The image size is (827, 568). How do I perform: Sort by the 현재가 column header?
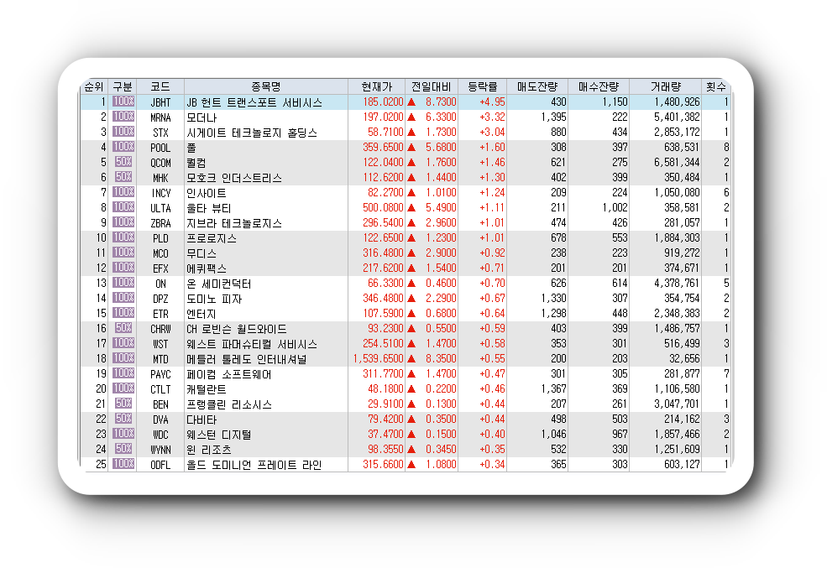point(377,86)
